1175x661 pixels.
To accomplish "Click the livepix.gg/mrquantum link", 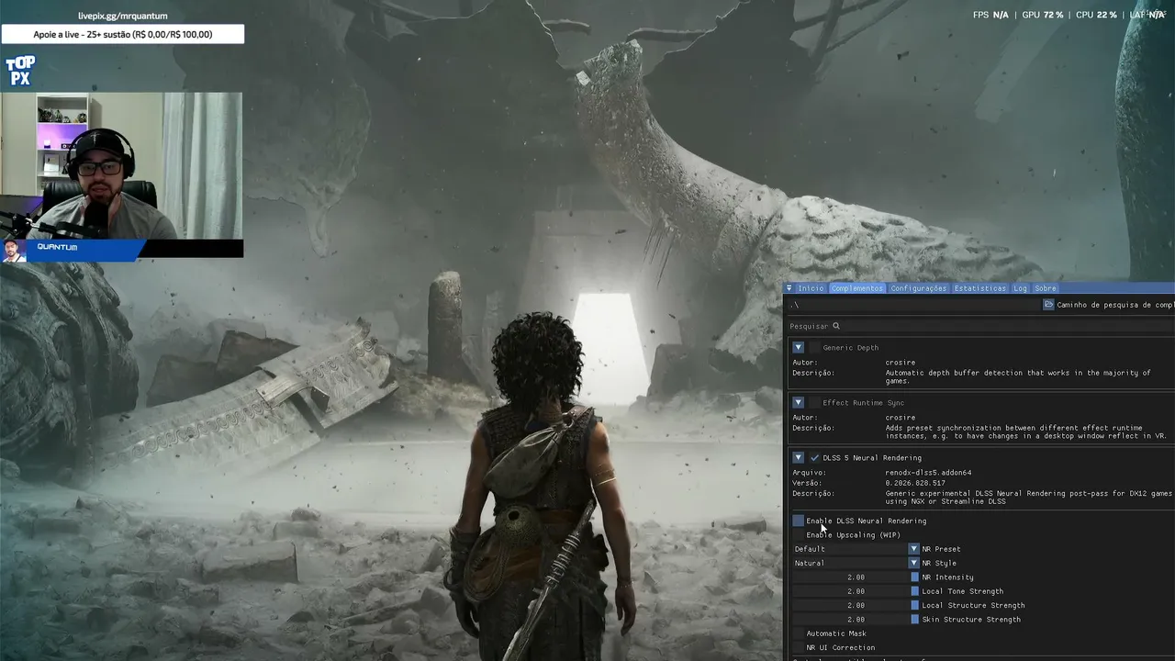I will (x=123, y=16).
